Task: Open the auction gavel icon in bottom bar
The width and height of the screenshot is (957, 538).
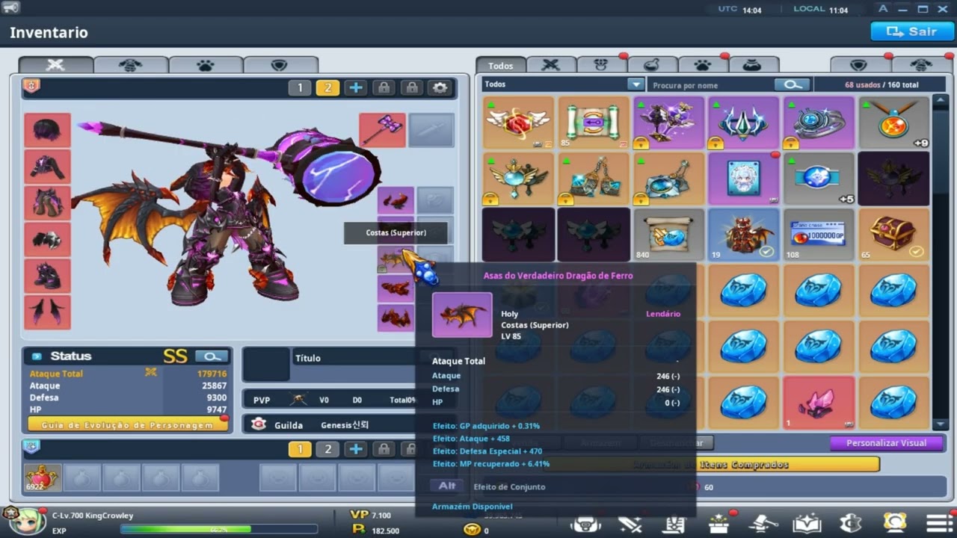Action: 764,522
